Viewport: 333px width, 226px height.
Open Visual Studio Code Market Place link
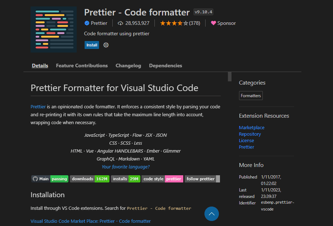[x=90, y=221]
